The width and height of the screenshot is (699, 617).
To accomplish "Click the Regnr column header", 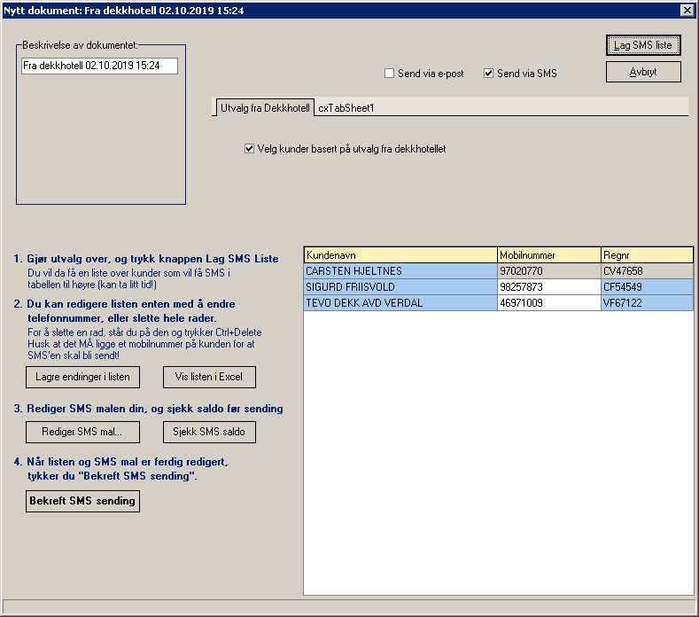I will [648, 255].
